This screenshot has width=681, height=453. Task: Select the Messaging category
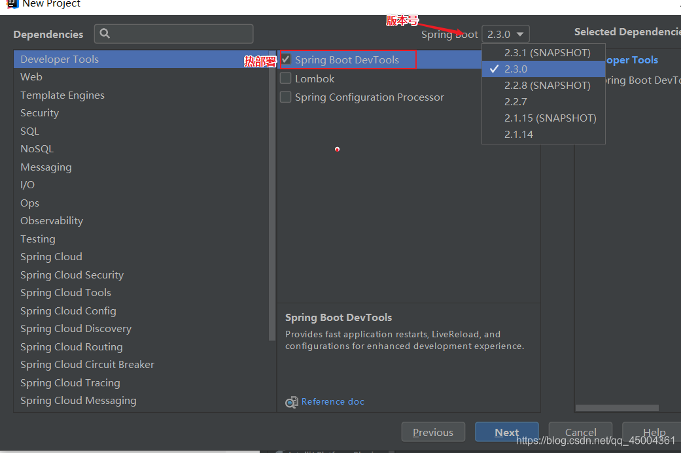pyautogui.click(x=141, y=167)
